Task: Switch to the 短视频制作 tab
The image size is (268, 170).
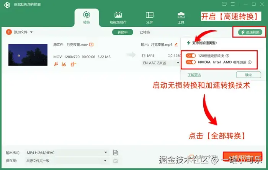Action: coord(118,18)
